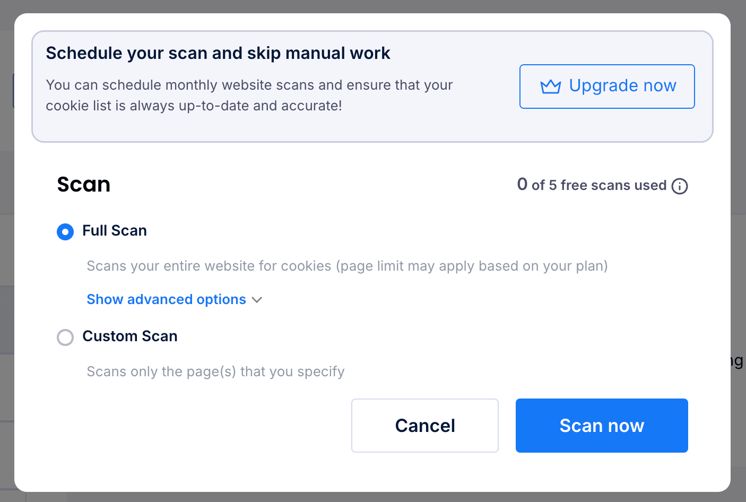Click the 'Scans only the page(s)' description
The width and height of the screenshot is (746, 502).
[x=215, y=371]
